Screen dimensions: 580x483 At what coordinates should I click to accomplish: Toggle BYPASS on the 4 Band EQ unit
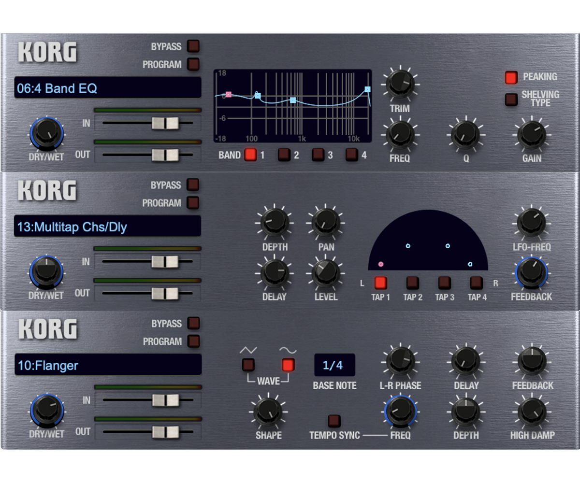tap(193, 46)
